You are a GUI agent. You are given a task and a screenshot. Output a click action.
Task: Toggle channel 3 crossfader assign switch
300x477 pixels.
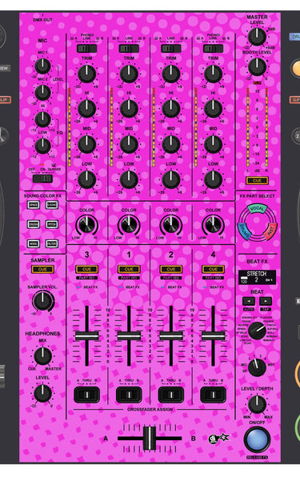point(86,395)
